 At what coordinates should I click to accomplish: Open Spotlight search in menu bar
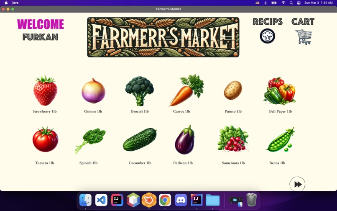[291, 3]
